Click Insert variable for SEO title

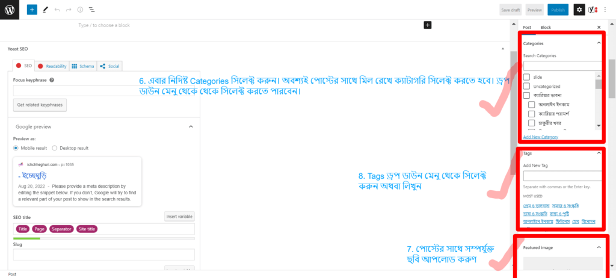point(179,217)
